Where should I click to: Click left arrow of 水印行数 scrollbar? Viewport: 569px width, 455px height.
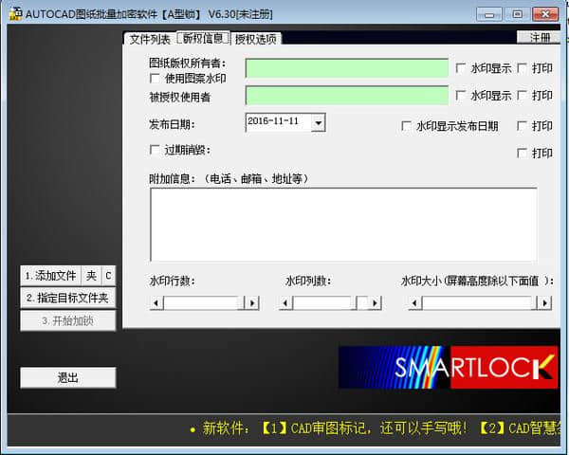click(x=156, y=303)
